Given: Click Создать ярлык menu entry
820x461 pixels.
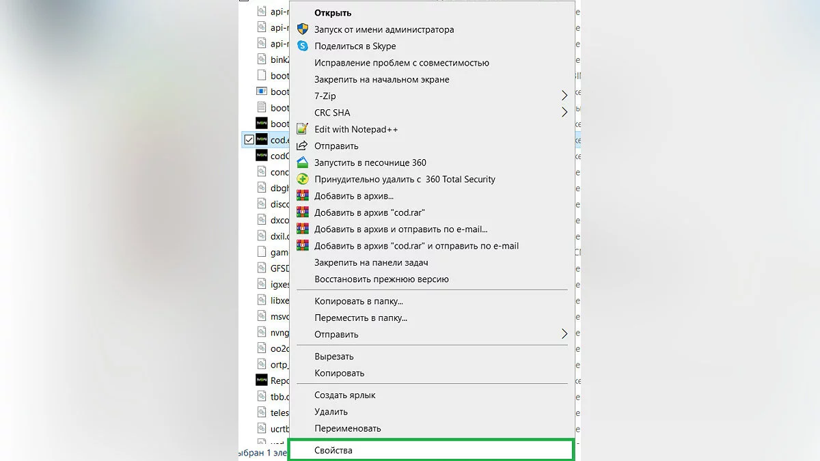Looking at the screenshot, I should [x=345, y=395].
